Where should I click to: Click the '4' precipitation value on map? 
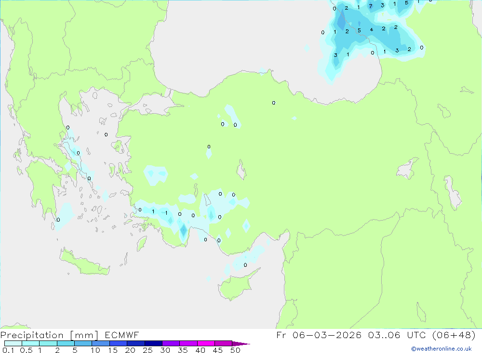click(372, 30)
